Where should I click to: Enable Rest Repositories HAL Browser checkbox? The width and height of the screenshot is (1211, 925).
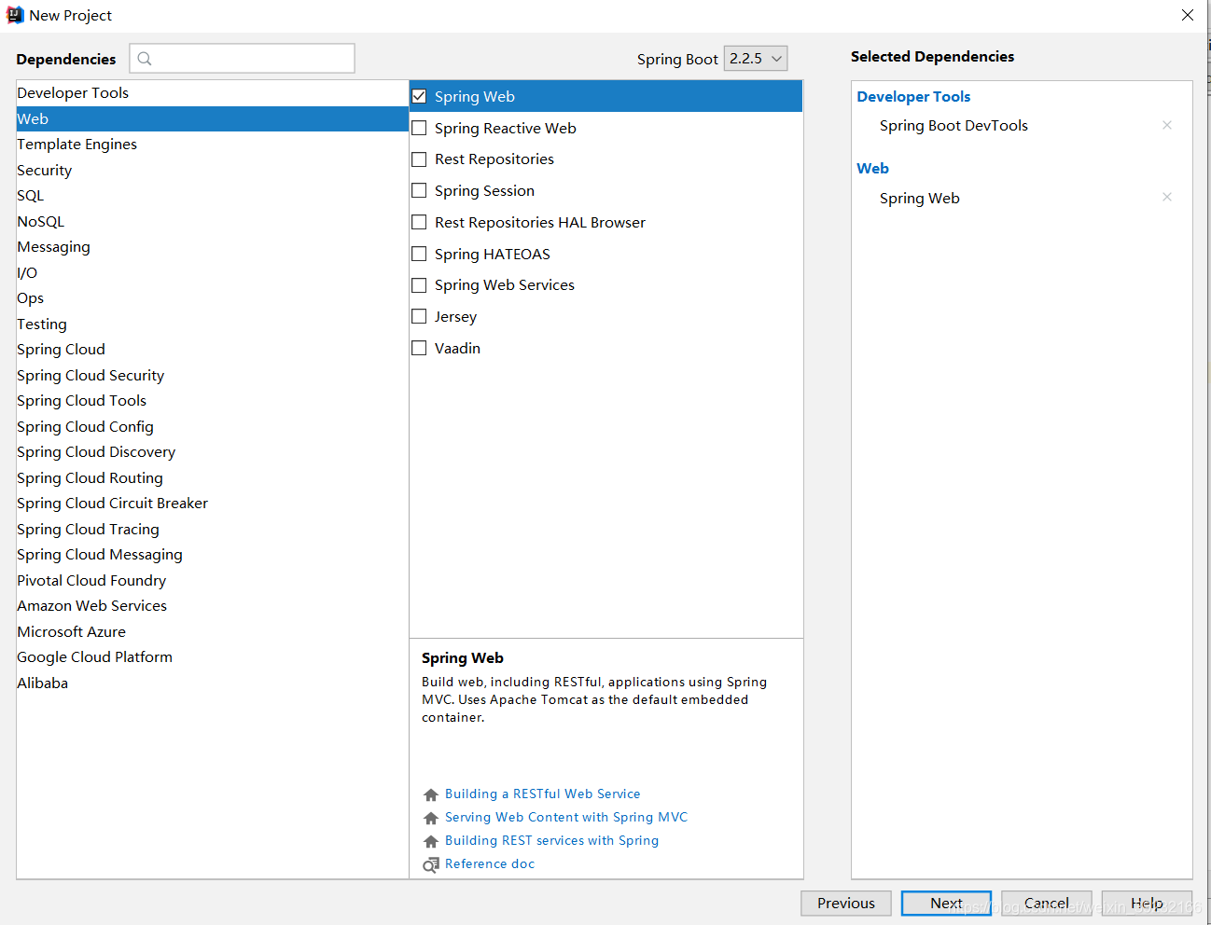click(419, 222)
